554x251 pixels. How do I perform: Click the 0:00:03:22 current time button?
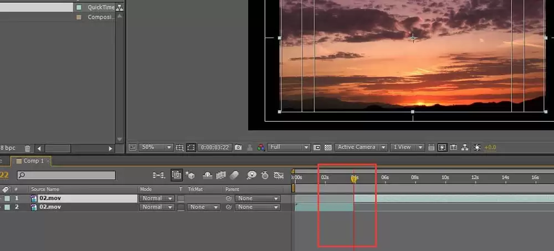215,148
